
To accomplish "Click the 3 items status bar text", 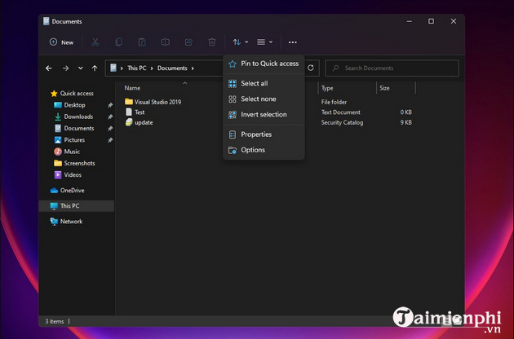I will pos(55,321).
